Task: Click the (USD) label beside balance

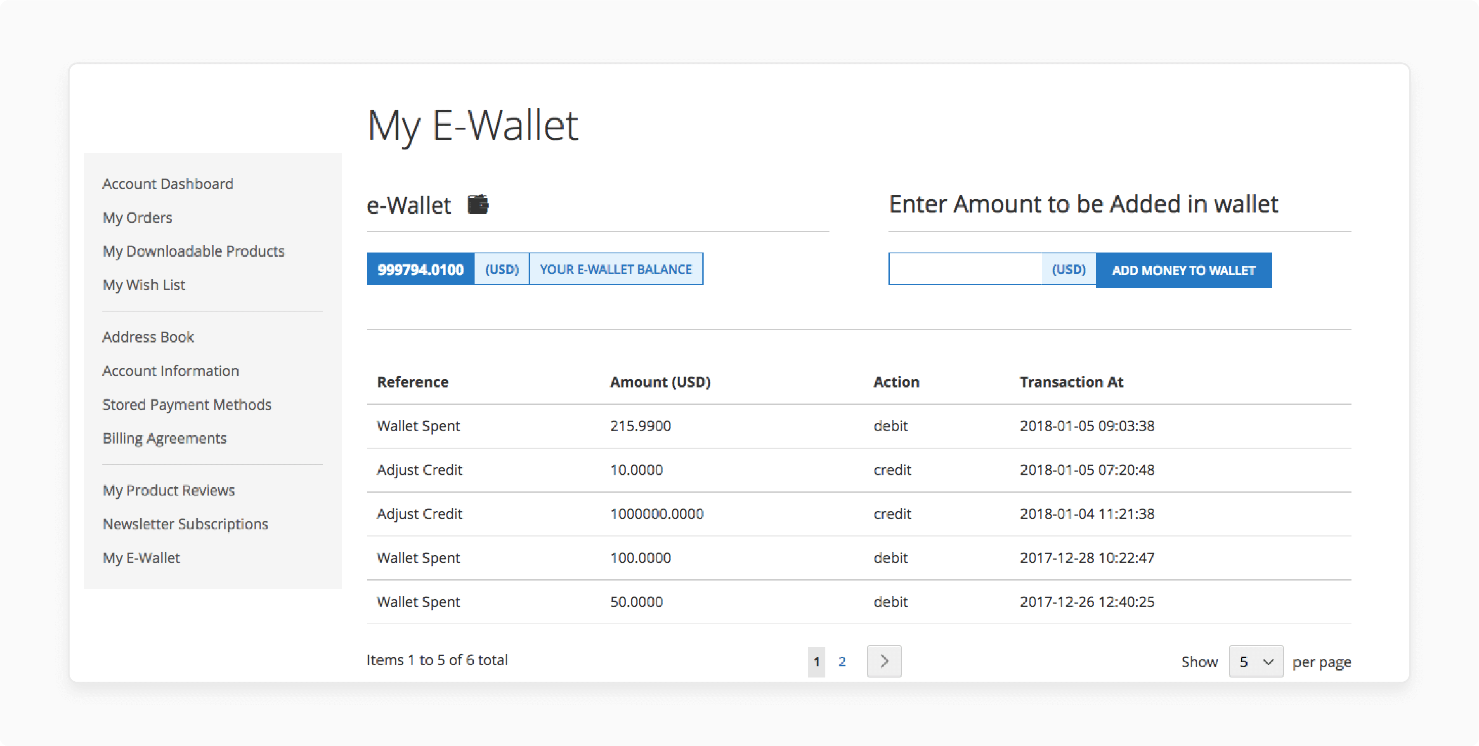Action: click(x=502, y=269)
